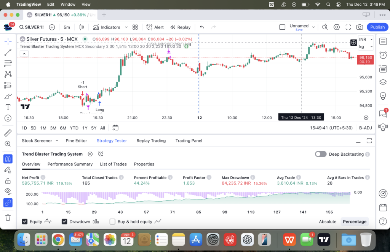Open the Alert creation button
390x252 pixels.
pyautogui.click(x=155, y=27)
